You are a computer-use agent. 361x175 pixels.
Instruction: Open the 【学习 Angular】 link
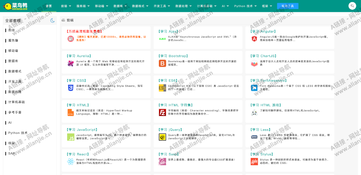263,31
